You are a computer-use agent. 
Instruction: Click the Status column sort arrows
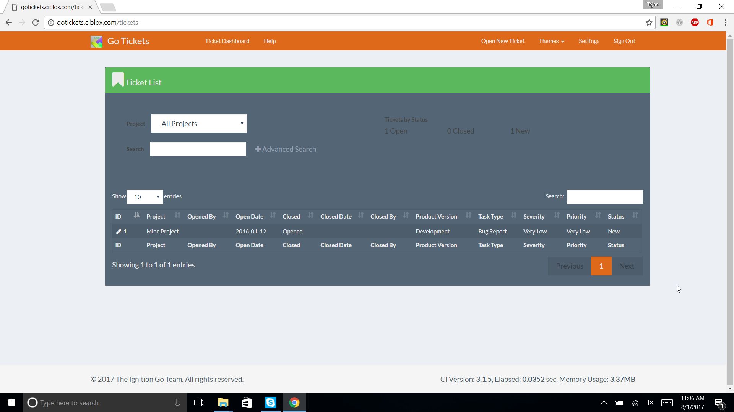635,216
